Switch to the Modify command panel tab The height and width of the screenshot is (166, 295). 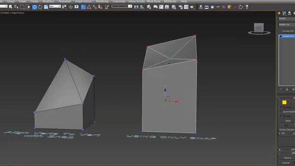(284, 13)
